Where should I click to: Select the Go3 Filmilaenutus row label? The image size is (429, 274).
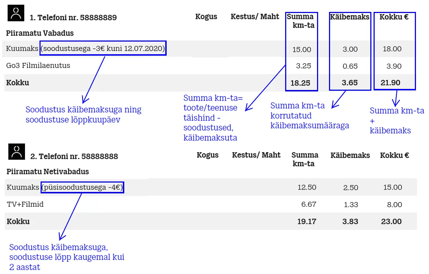(38, 66)
